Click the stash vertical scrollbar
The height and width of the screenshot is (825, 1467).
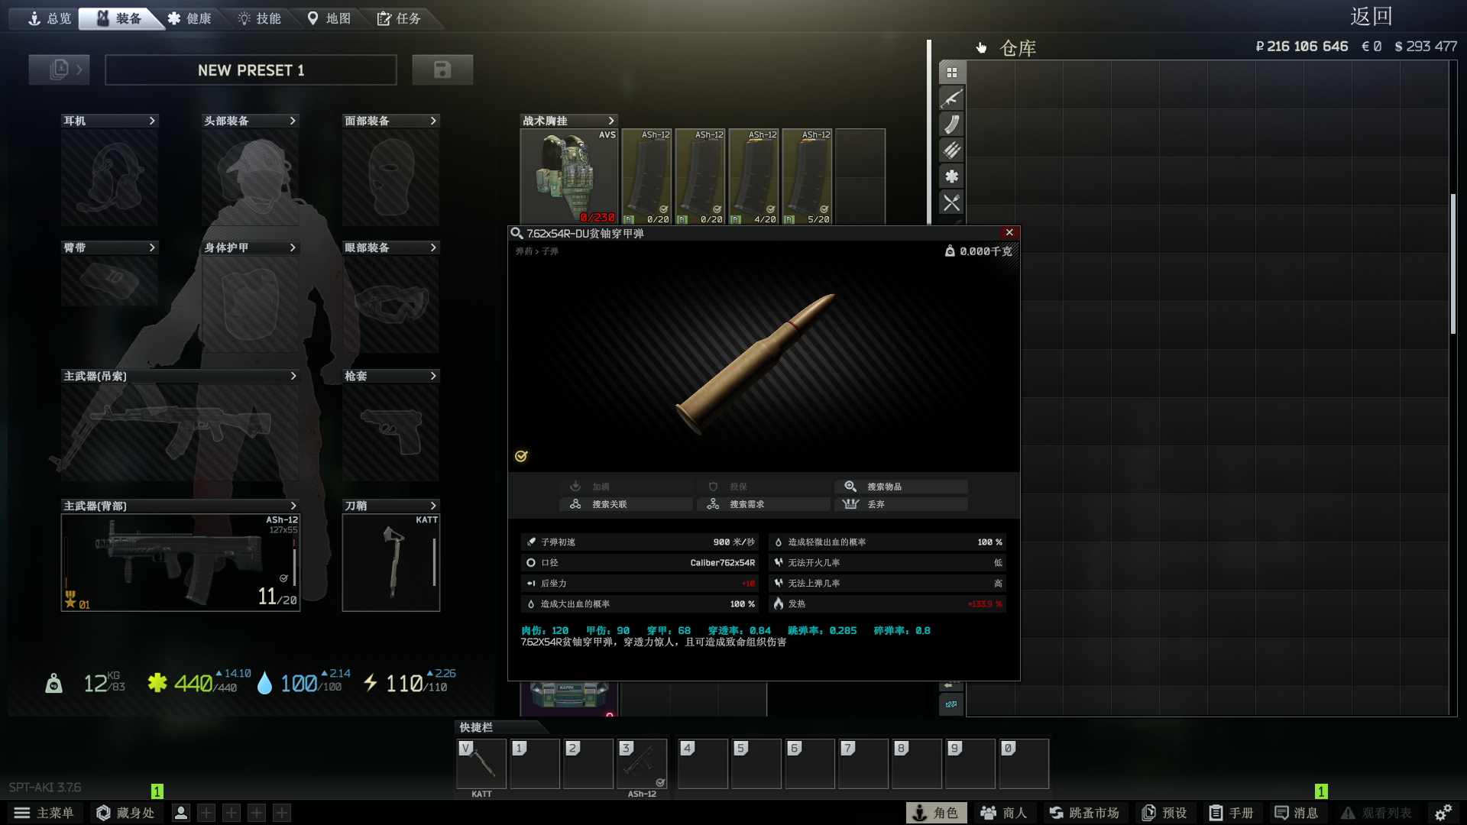(x=1452, y=264)
